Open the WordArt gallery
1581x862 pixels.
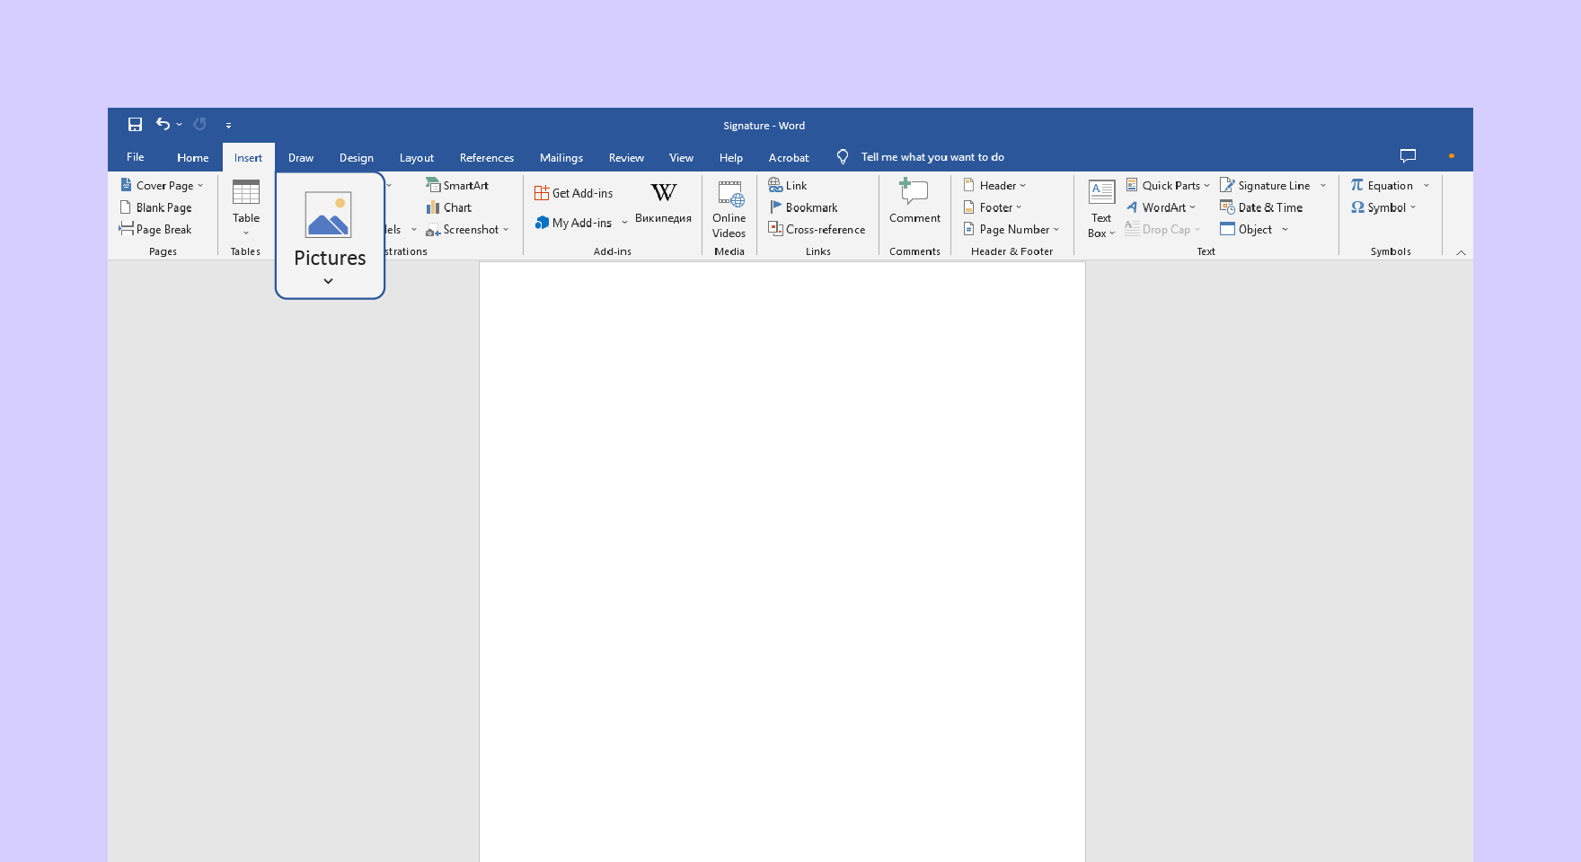1161,207
